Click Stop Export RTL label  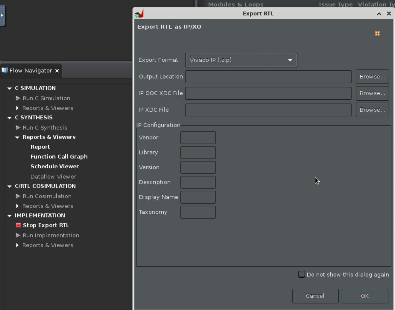(x=46, y=225)
